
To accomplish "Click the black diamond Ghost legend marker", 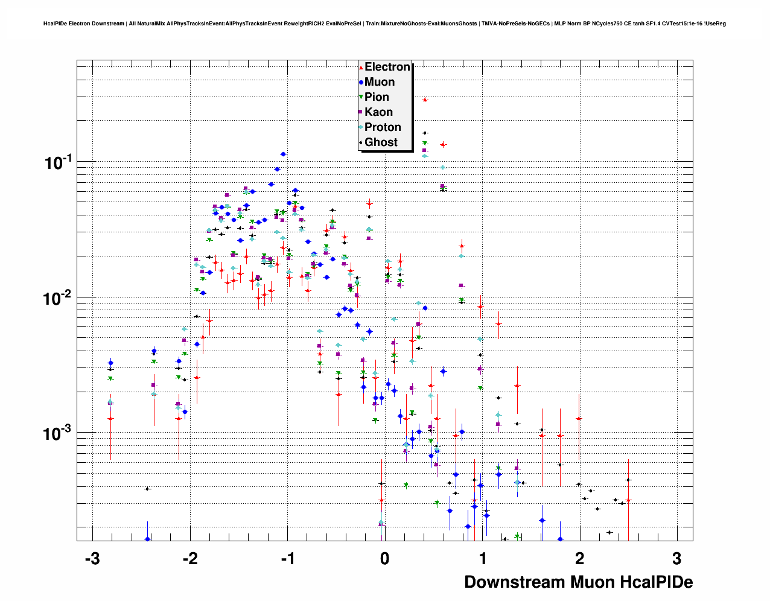I will point(361,142).
